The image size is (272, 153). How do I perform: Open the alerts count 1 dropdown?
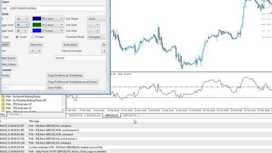pyautogui.click(x=35, y=51)
